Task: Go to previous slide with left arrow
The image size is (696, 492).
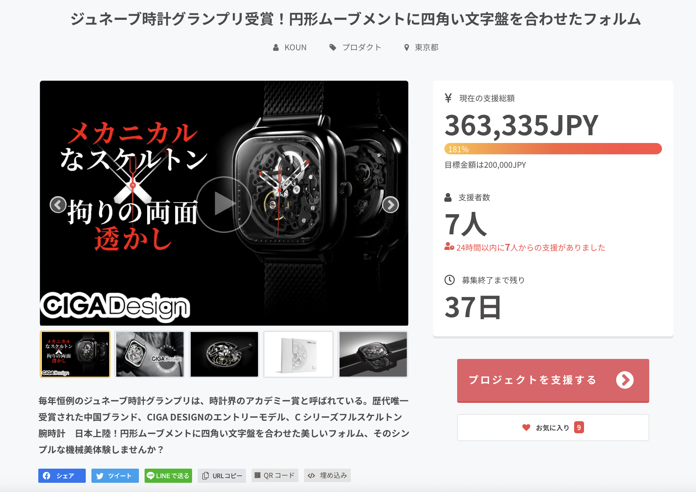Action: (x=58, y=205)
